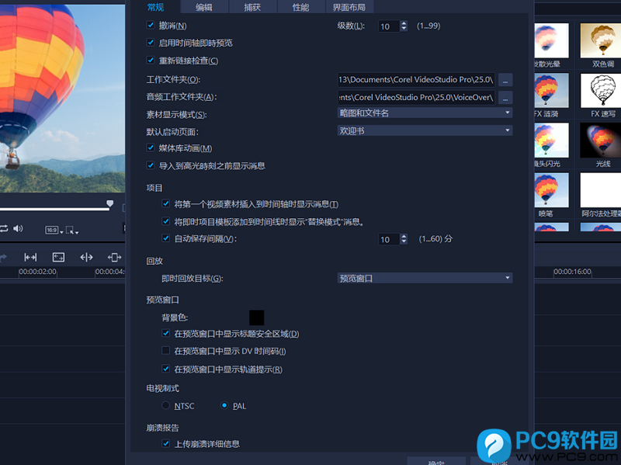Open the 素材显示模式 dropdown
621x465 pixels.
click(x=425, y=113)
